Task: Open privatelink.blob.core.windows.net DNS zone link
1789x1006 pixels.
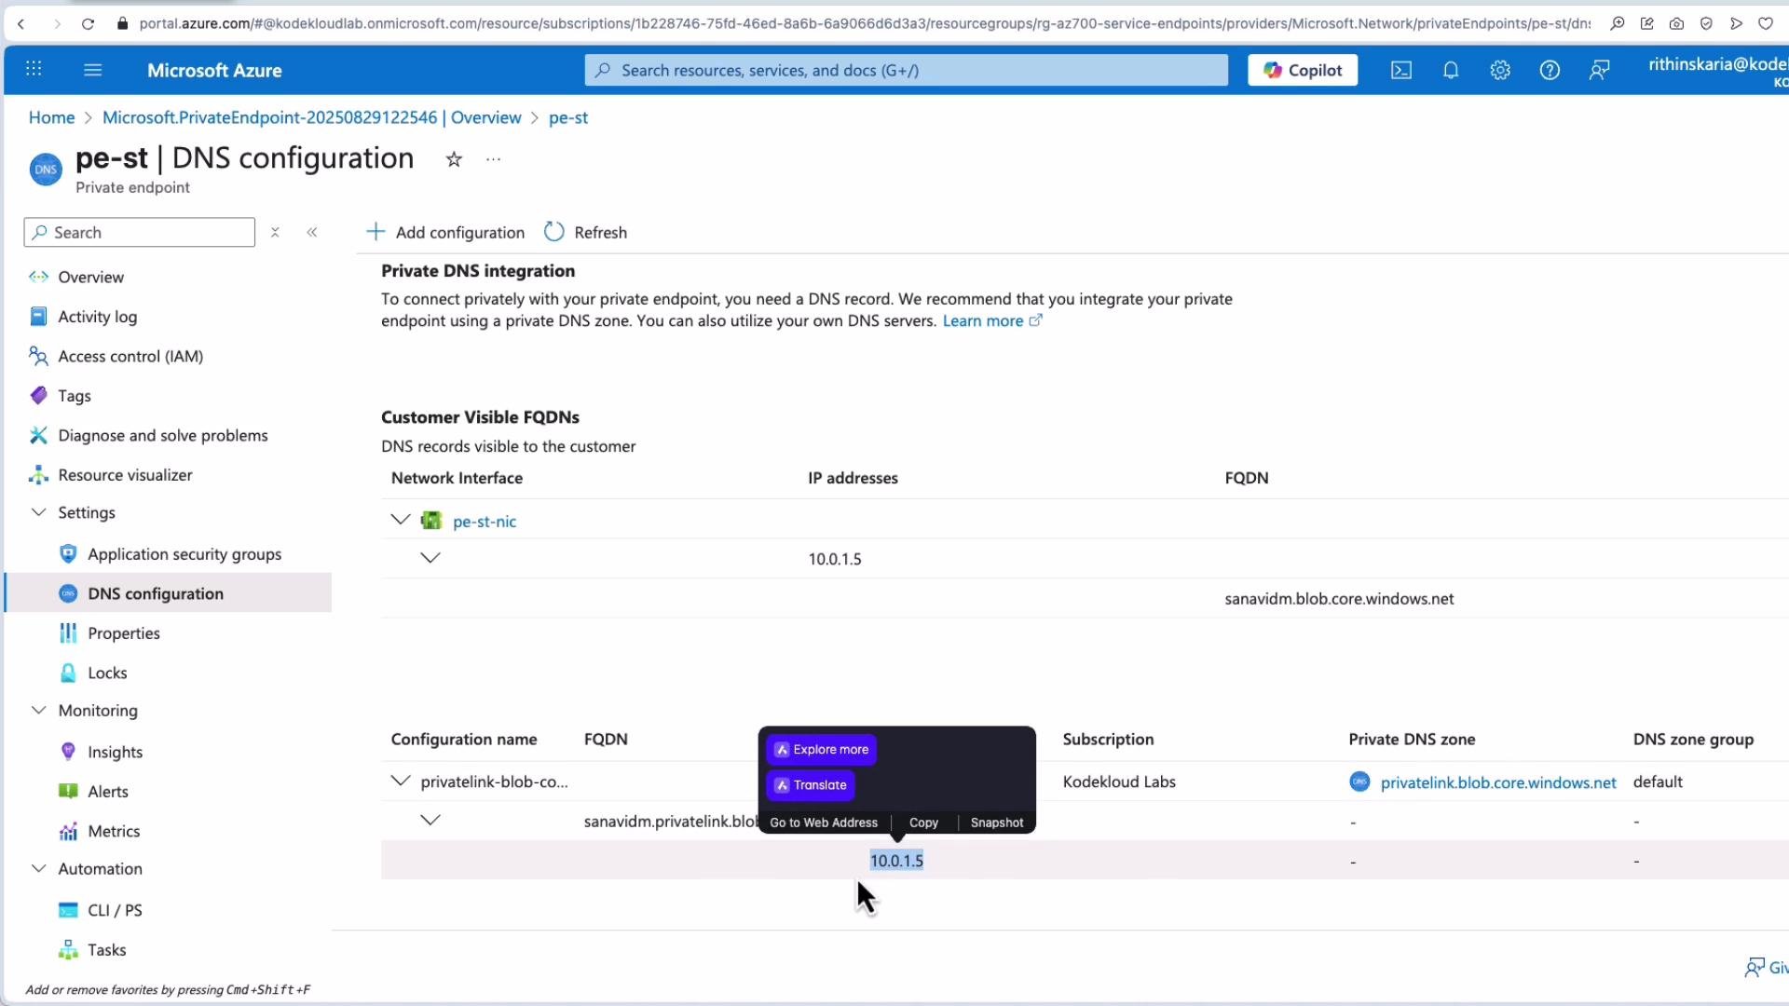Action: (x=1498, y=782)
